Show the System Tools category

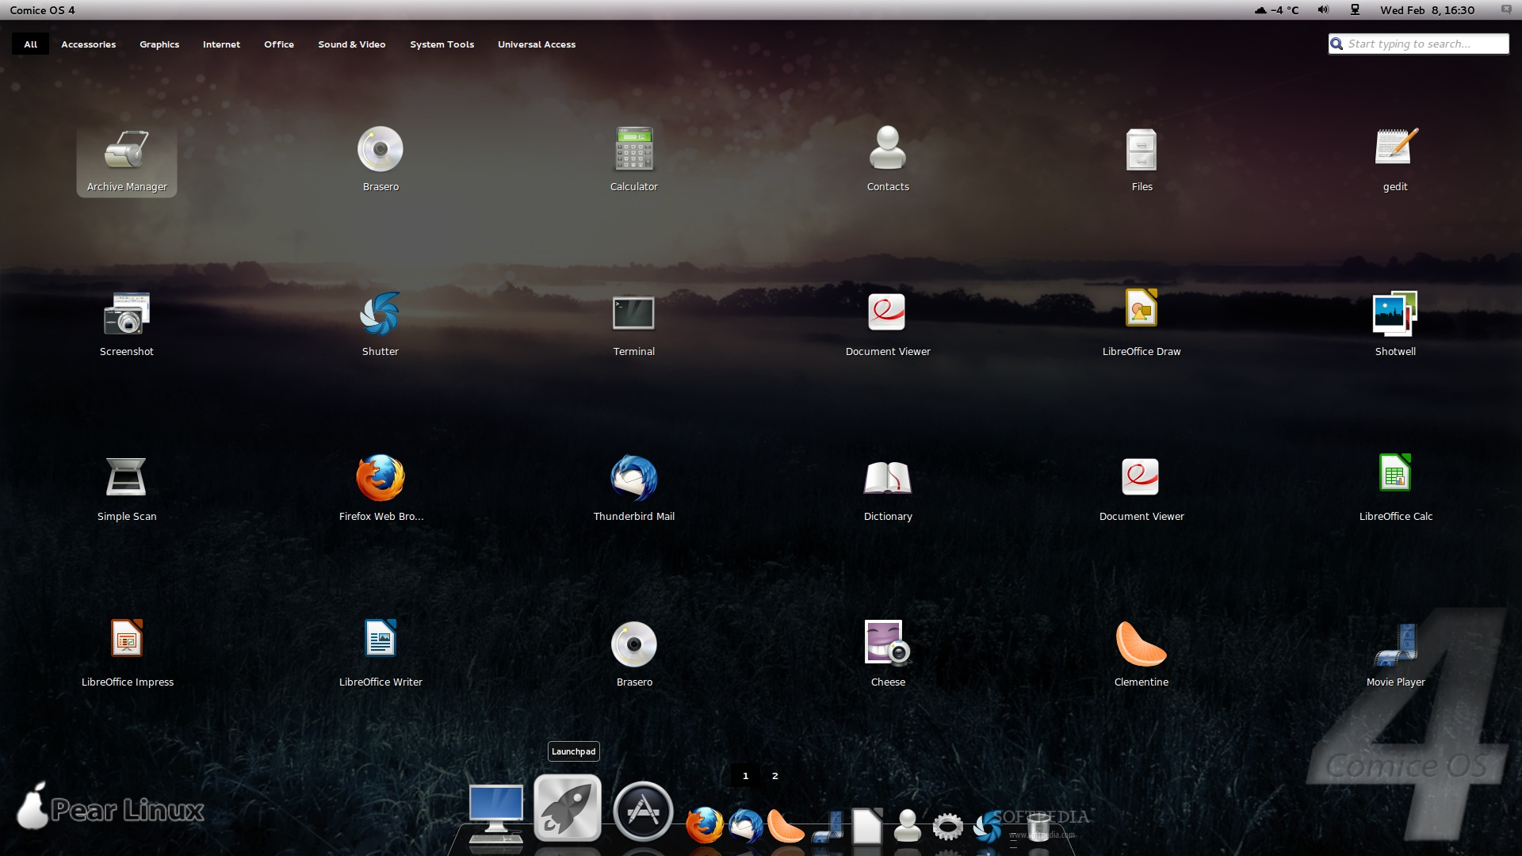coord(442,44)
